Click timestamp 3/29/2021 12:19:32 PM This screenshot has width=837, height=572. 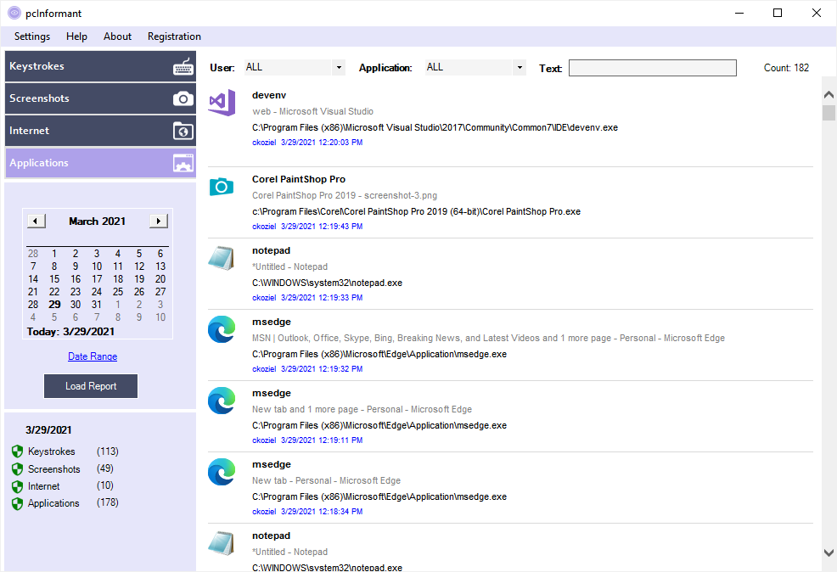[322, 369]
